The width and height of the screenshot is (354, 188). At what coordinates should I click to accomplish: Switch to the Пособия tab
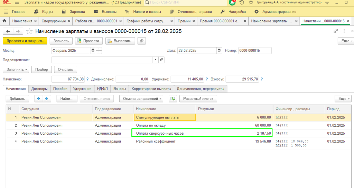coord(60,89)
